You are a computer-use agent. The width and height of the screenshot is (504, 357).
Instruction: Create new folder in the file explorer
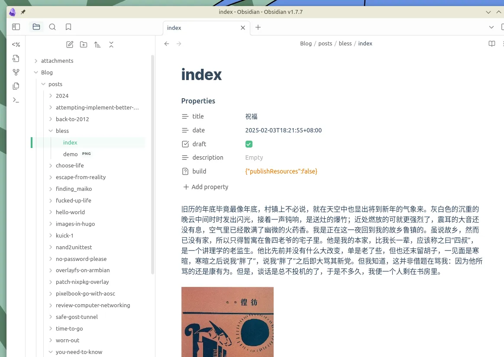(84, 45)
